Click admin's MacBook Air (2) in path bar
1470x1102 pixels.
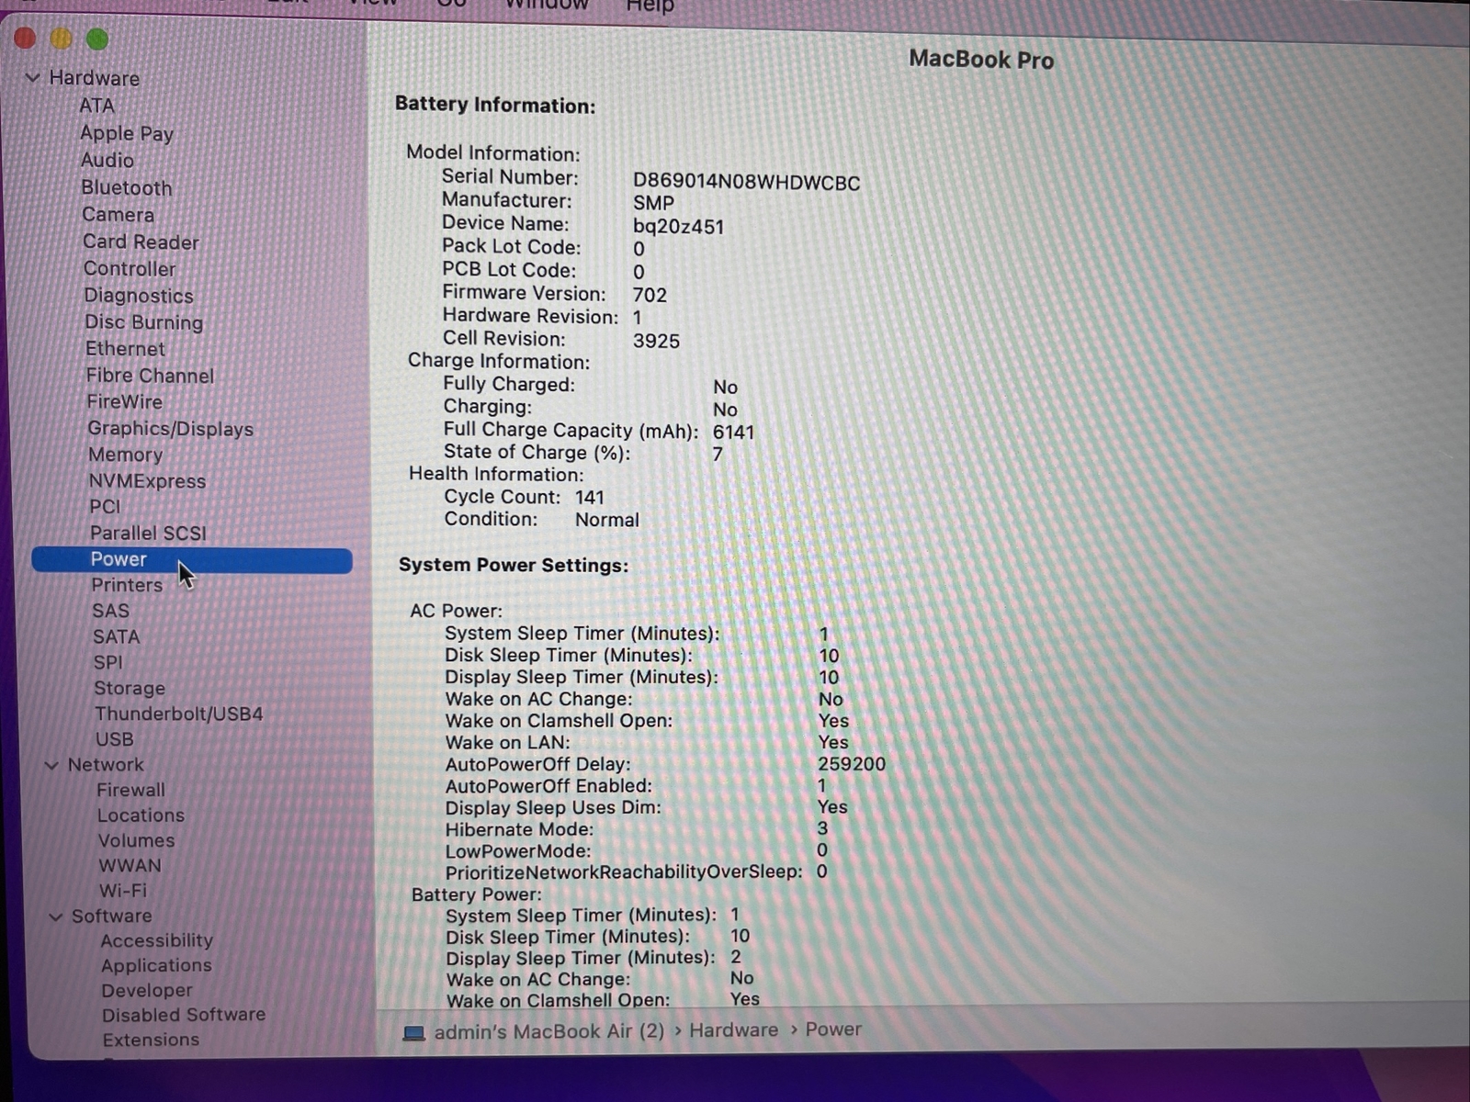tap(549, 1031)
